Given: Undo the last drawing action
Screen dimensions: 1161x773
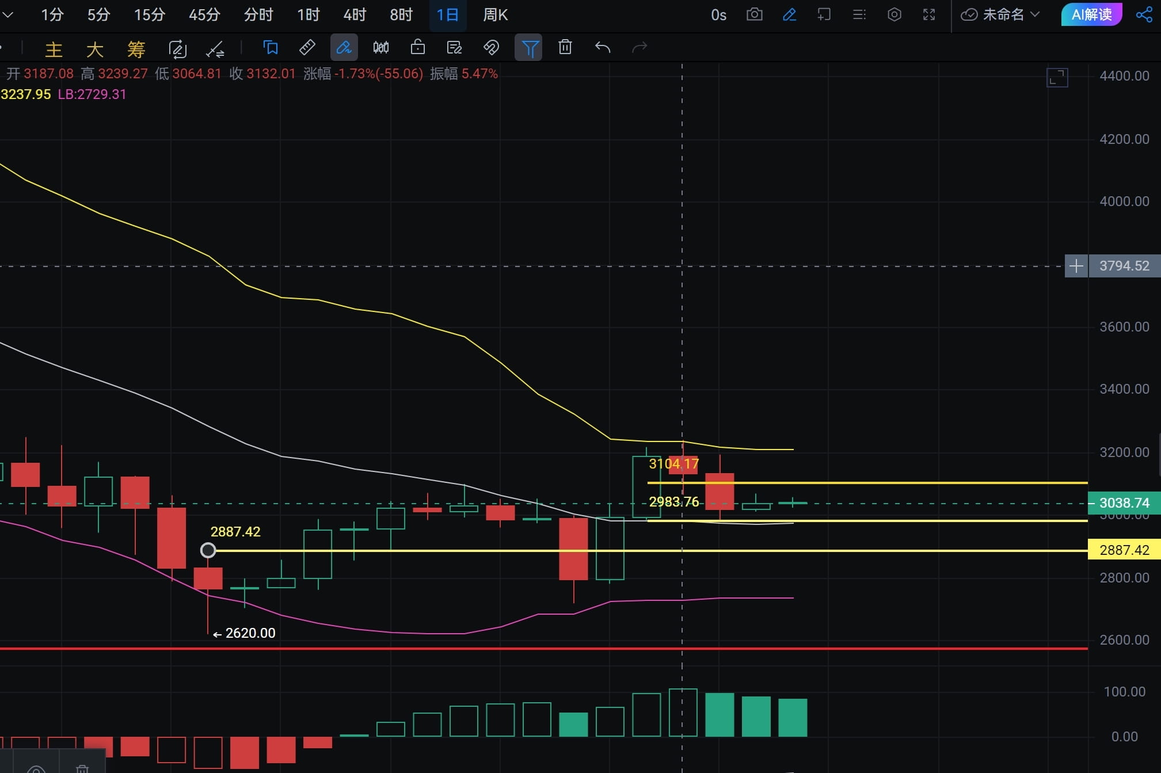Looking at the screenshot, I should point(602,47).
